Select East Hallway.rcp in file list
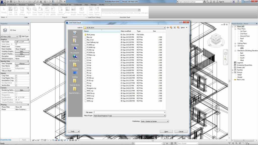The image size is (258, 145). coord(92,42)
